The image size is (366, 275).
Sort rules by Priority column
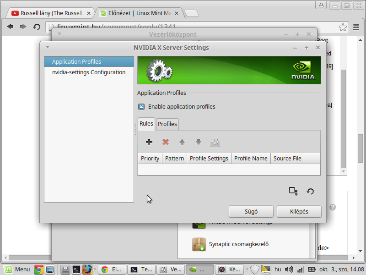coord(150,158)
